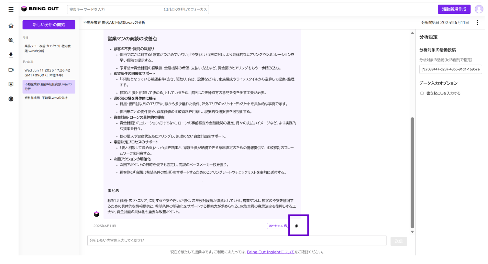Open the Bring Out Insightについて link
The image size is (488, 264).
(270, 252)
